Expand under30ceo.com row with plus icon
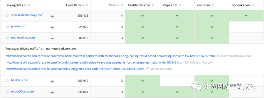This screenshot has width=264, height=98. click(52, 92)
